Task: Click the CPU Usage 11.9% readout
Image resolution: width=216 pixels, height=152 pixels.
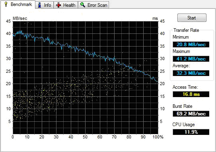Action: click(191, 132)
